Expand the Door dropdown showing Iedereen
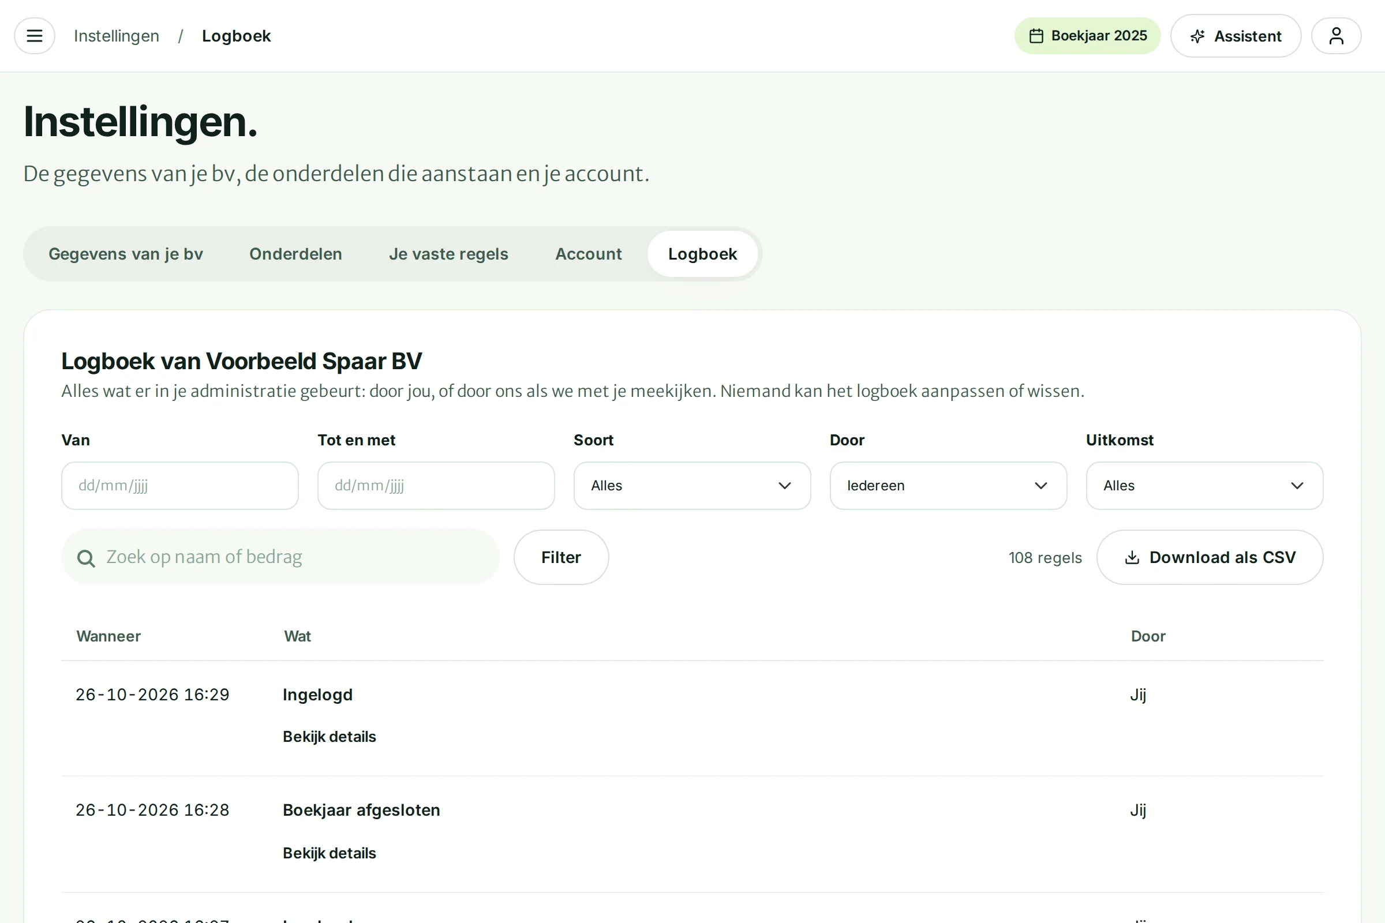 948,486
